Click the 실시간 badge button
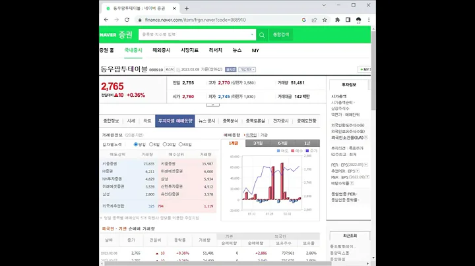 [230, 70]
